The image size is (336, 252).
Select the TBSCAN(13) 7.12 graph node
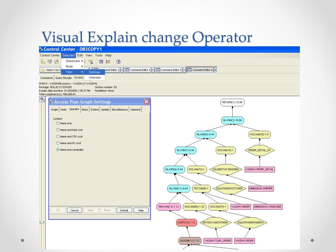(x=168, y=207)
